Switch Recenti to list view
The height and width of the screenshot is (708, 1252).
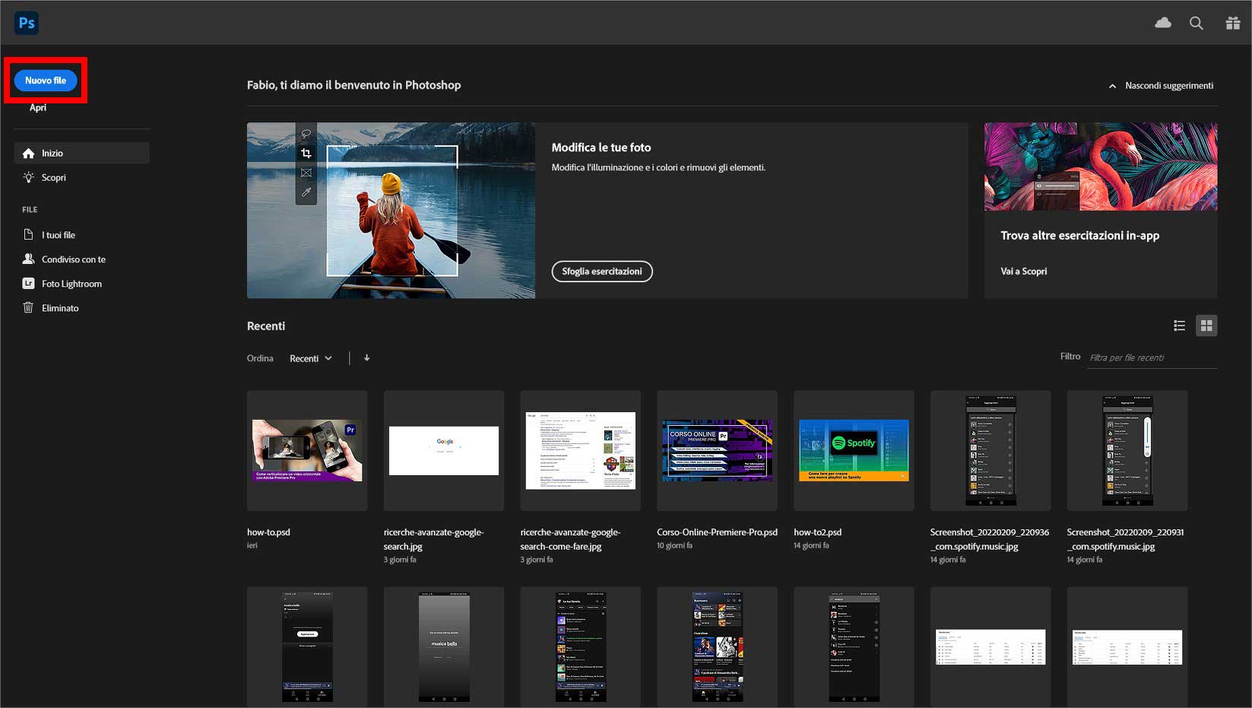point(1179,325)
